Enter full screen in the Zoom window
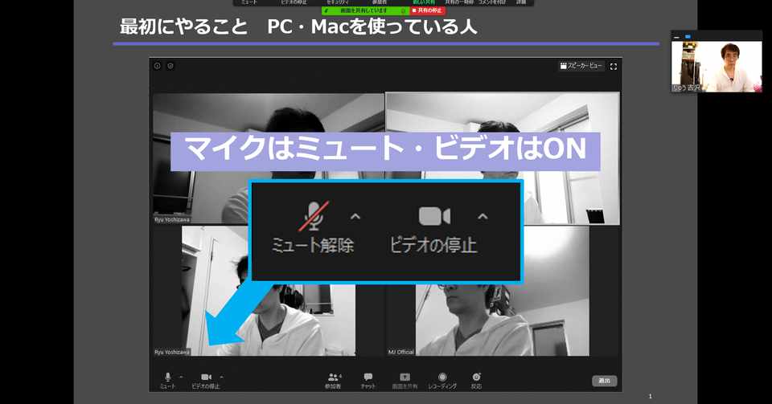The width and height of the screenshot is (772, 404). click(614, 67)
